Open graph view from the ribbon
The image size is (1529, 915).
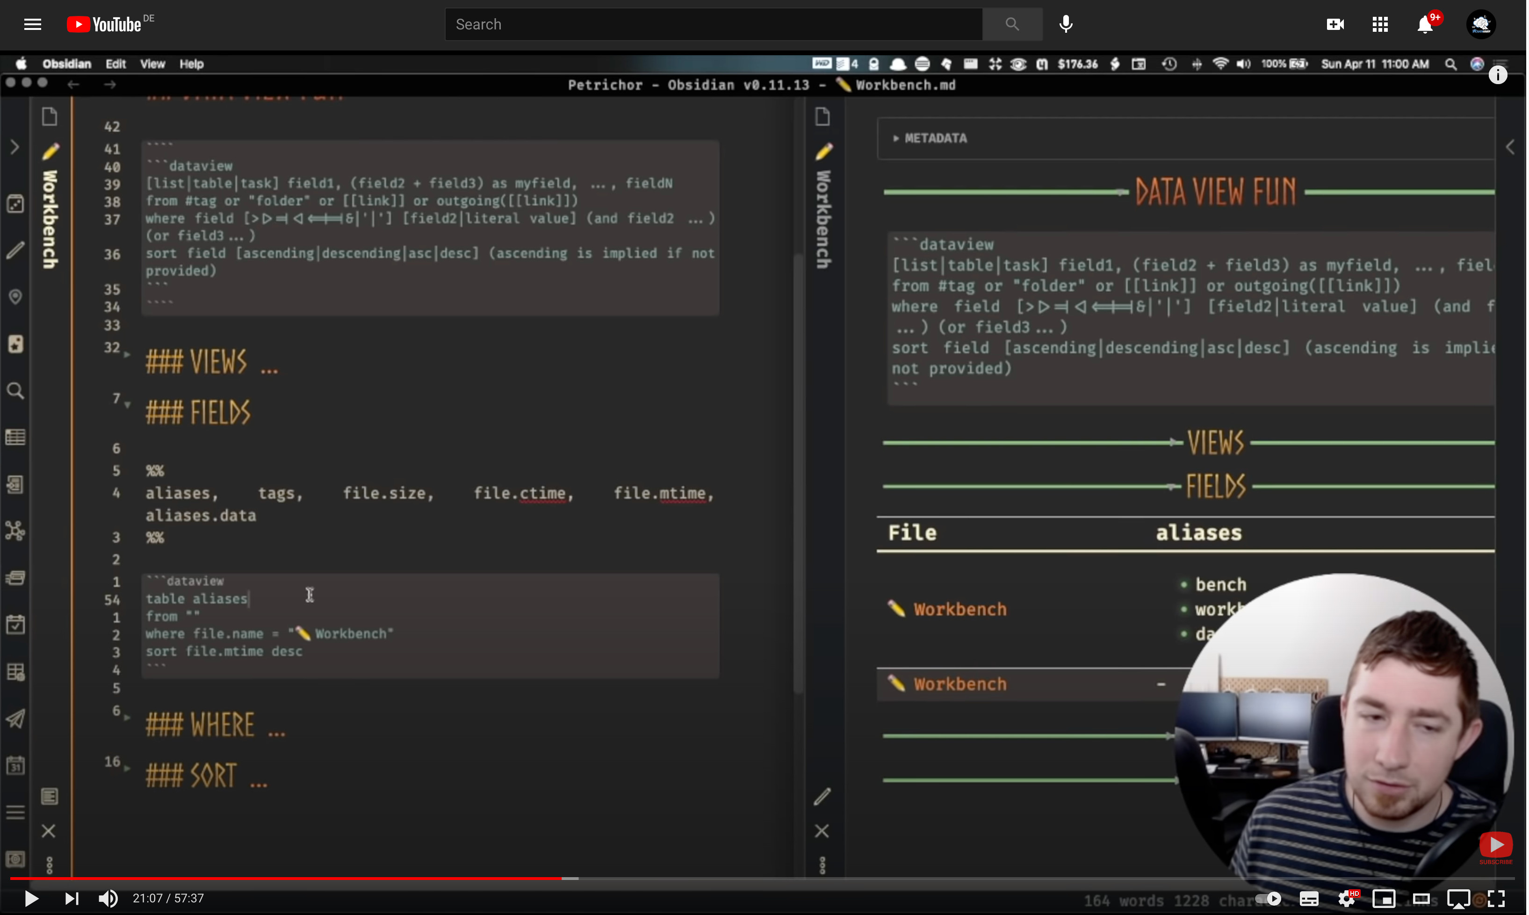click(15, 531)
